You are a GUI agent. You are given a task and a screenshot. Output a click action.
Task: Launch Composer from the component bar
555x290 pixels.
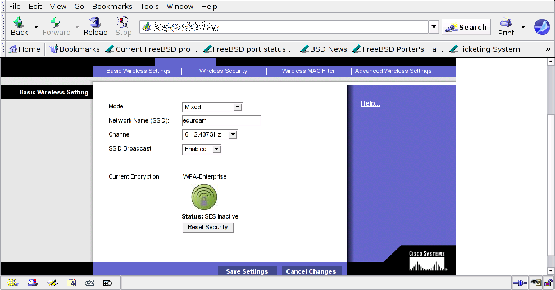(52, 283)
